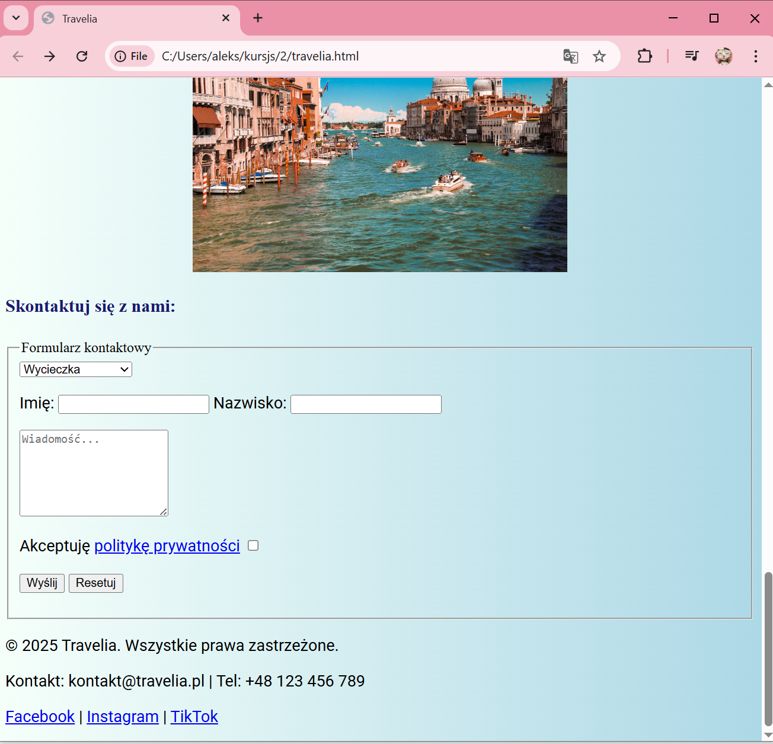The width and height of the screenshot is (773, 744).
Task: Click the 2025 Travelia copyright text
Action: 172,646
